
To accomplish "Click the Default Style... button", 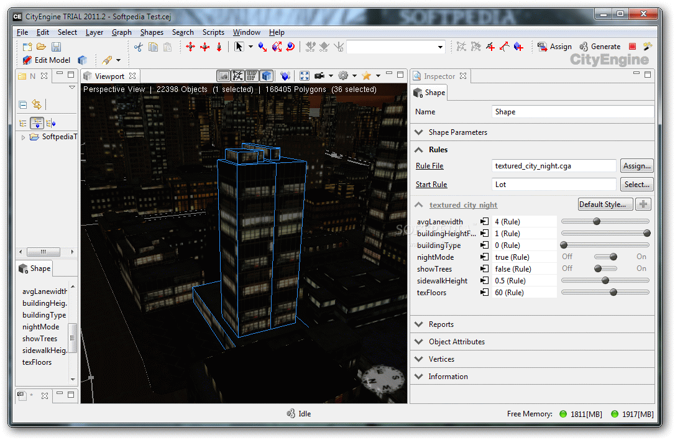I will (605, 204).
